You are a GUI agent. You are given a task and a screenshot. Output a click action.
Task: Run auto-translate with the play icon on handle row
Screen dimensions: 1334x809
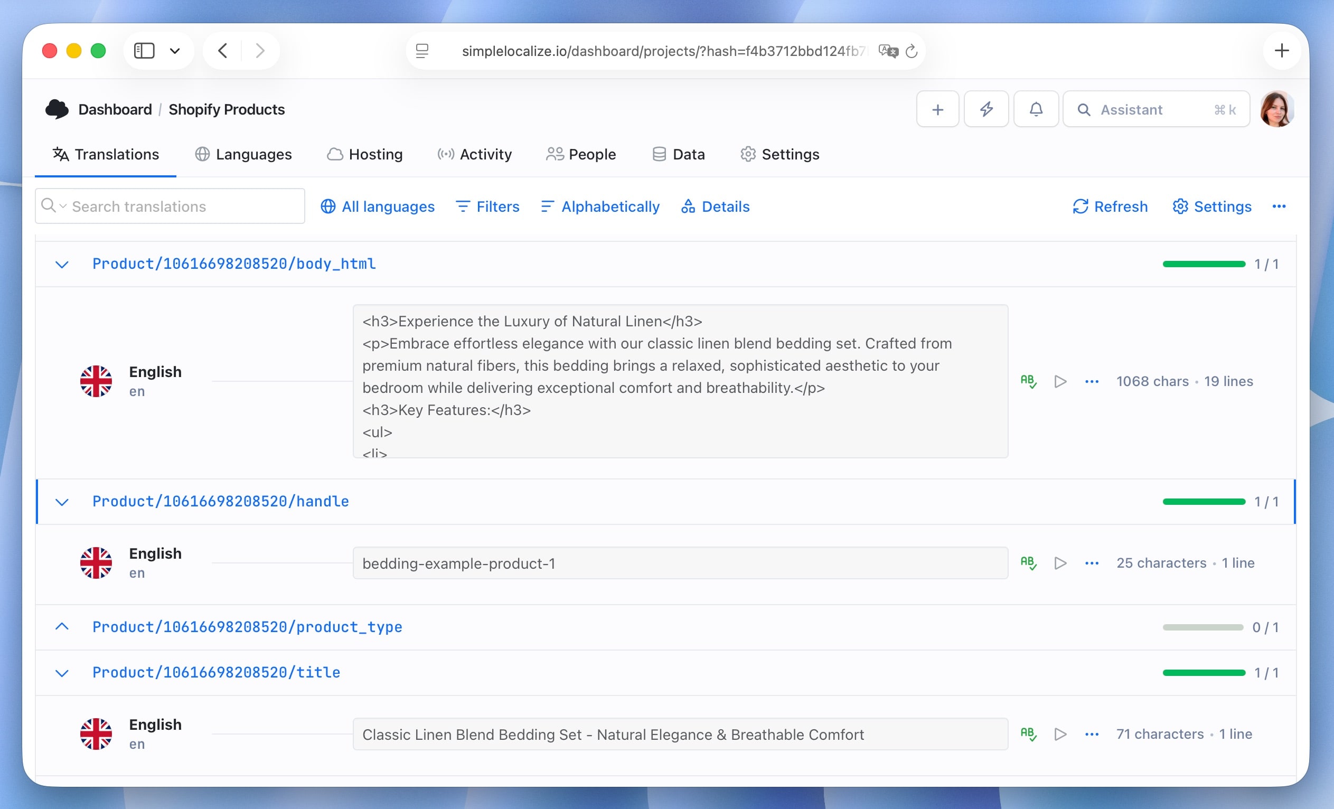(1060, 563)
